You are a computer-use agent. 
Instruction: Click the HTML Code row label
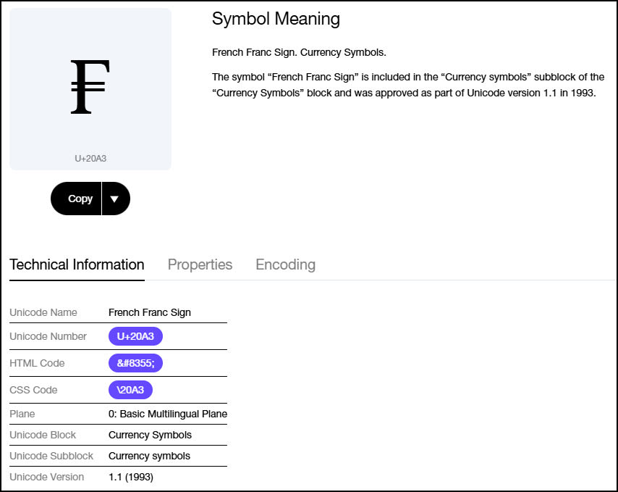pyautogui.click(x=38, y=363)
